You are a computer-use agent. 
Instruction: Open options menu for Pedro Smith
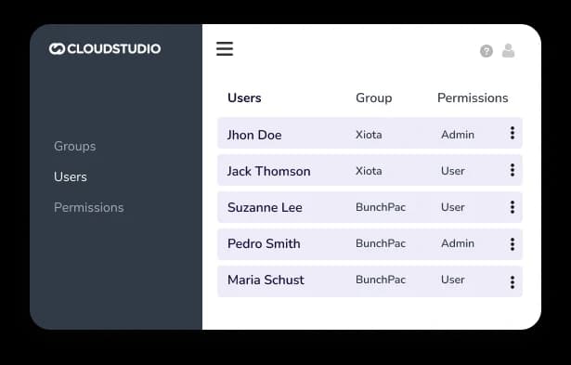(513, 244)
